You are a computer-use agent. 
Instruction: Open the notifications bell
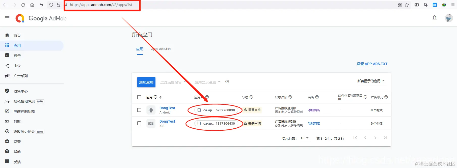435,18
